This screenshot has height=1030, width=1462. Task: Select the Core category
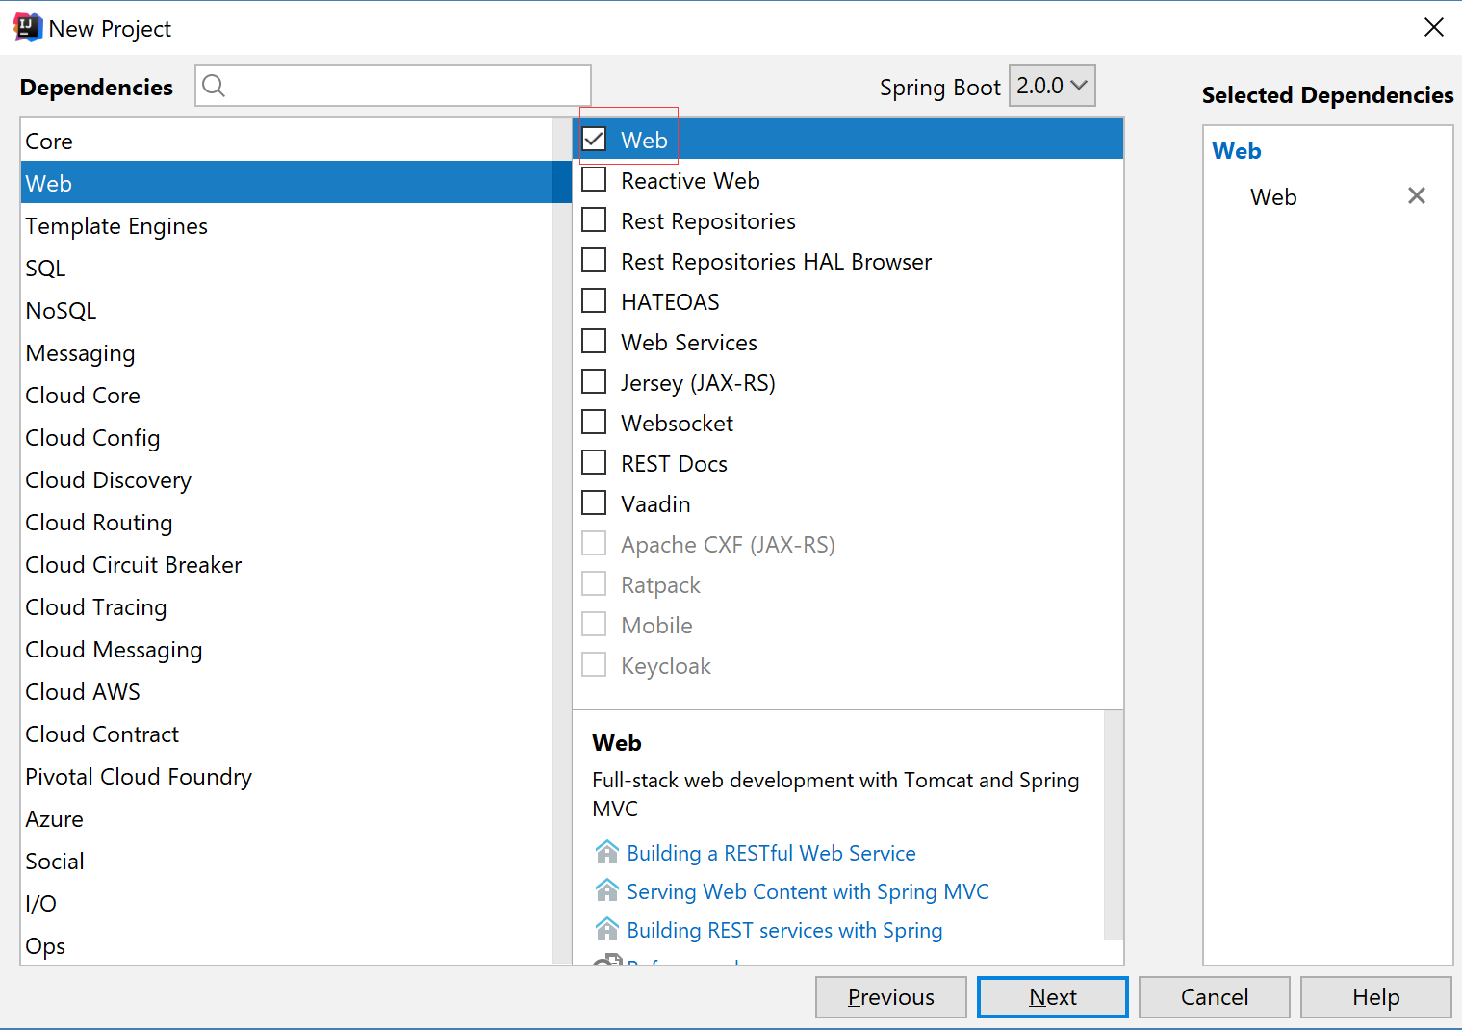[x=287, y=142]
